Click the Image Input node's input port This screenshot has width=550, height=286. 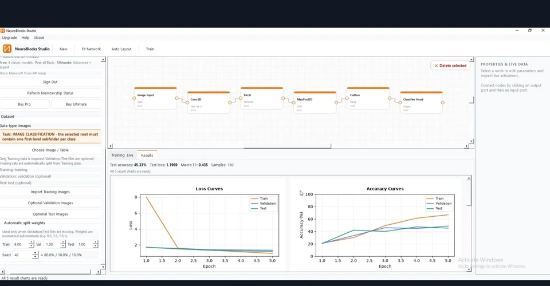(x=134, y=98)
